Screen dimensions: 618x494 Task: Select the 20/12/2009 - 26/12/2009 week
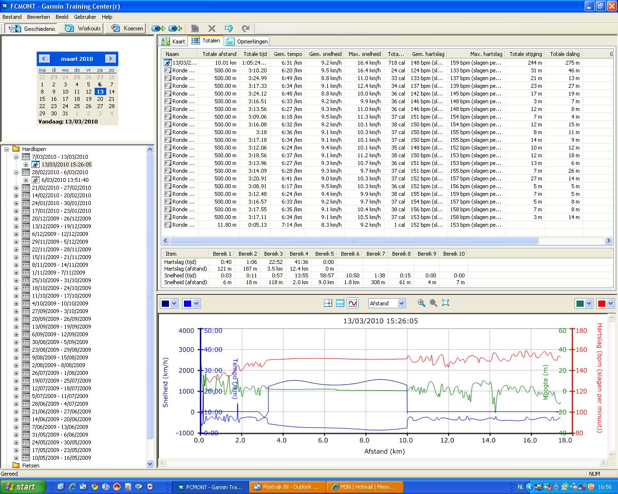pos(61,219)
